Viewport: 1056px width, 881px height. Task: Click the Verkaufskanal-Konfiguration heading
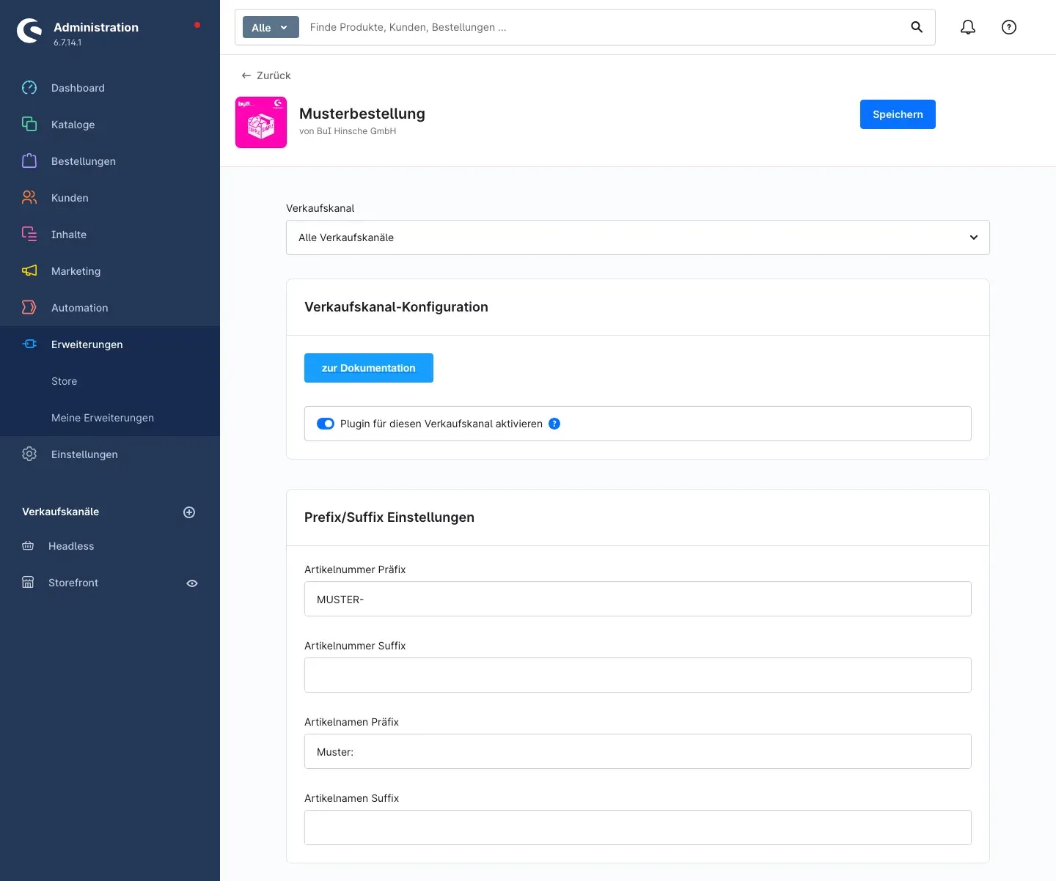(396, 307)
